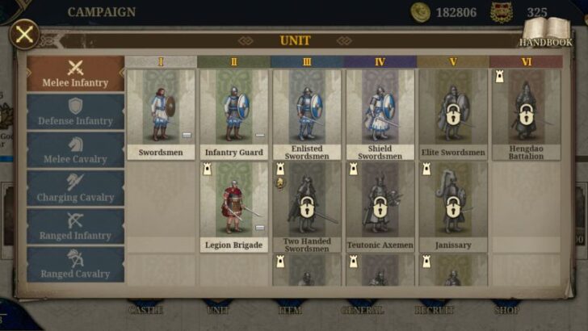Open the Shop bottom menu button
The image size is (588, 331).
point(506,310)
